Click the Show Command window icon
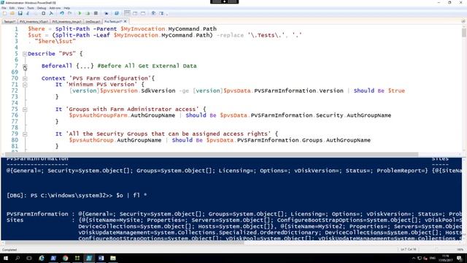This screenshot has height=263, width=467. [153, 13]
